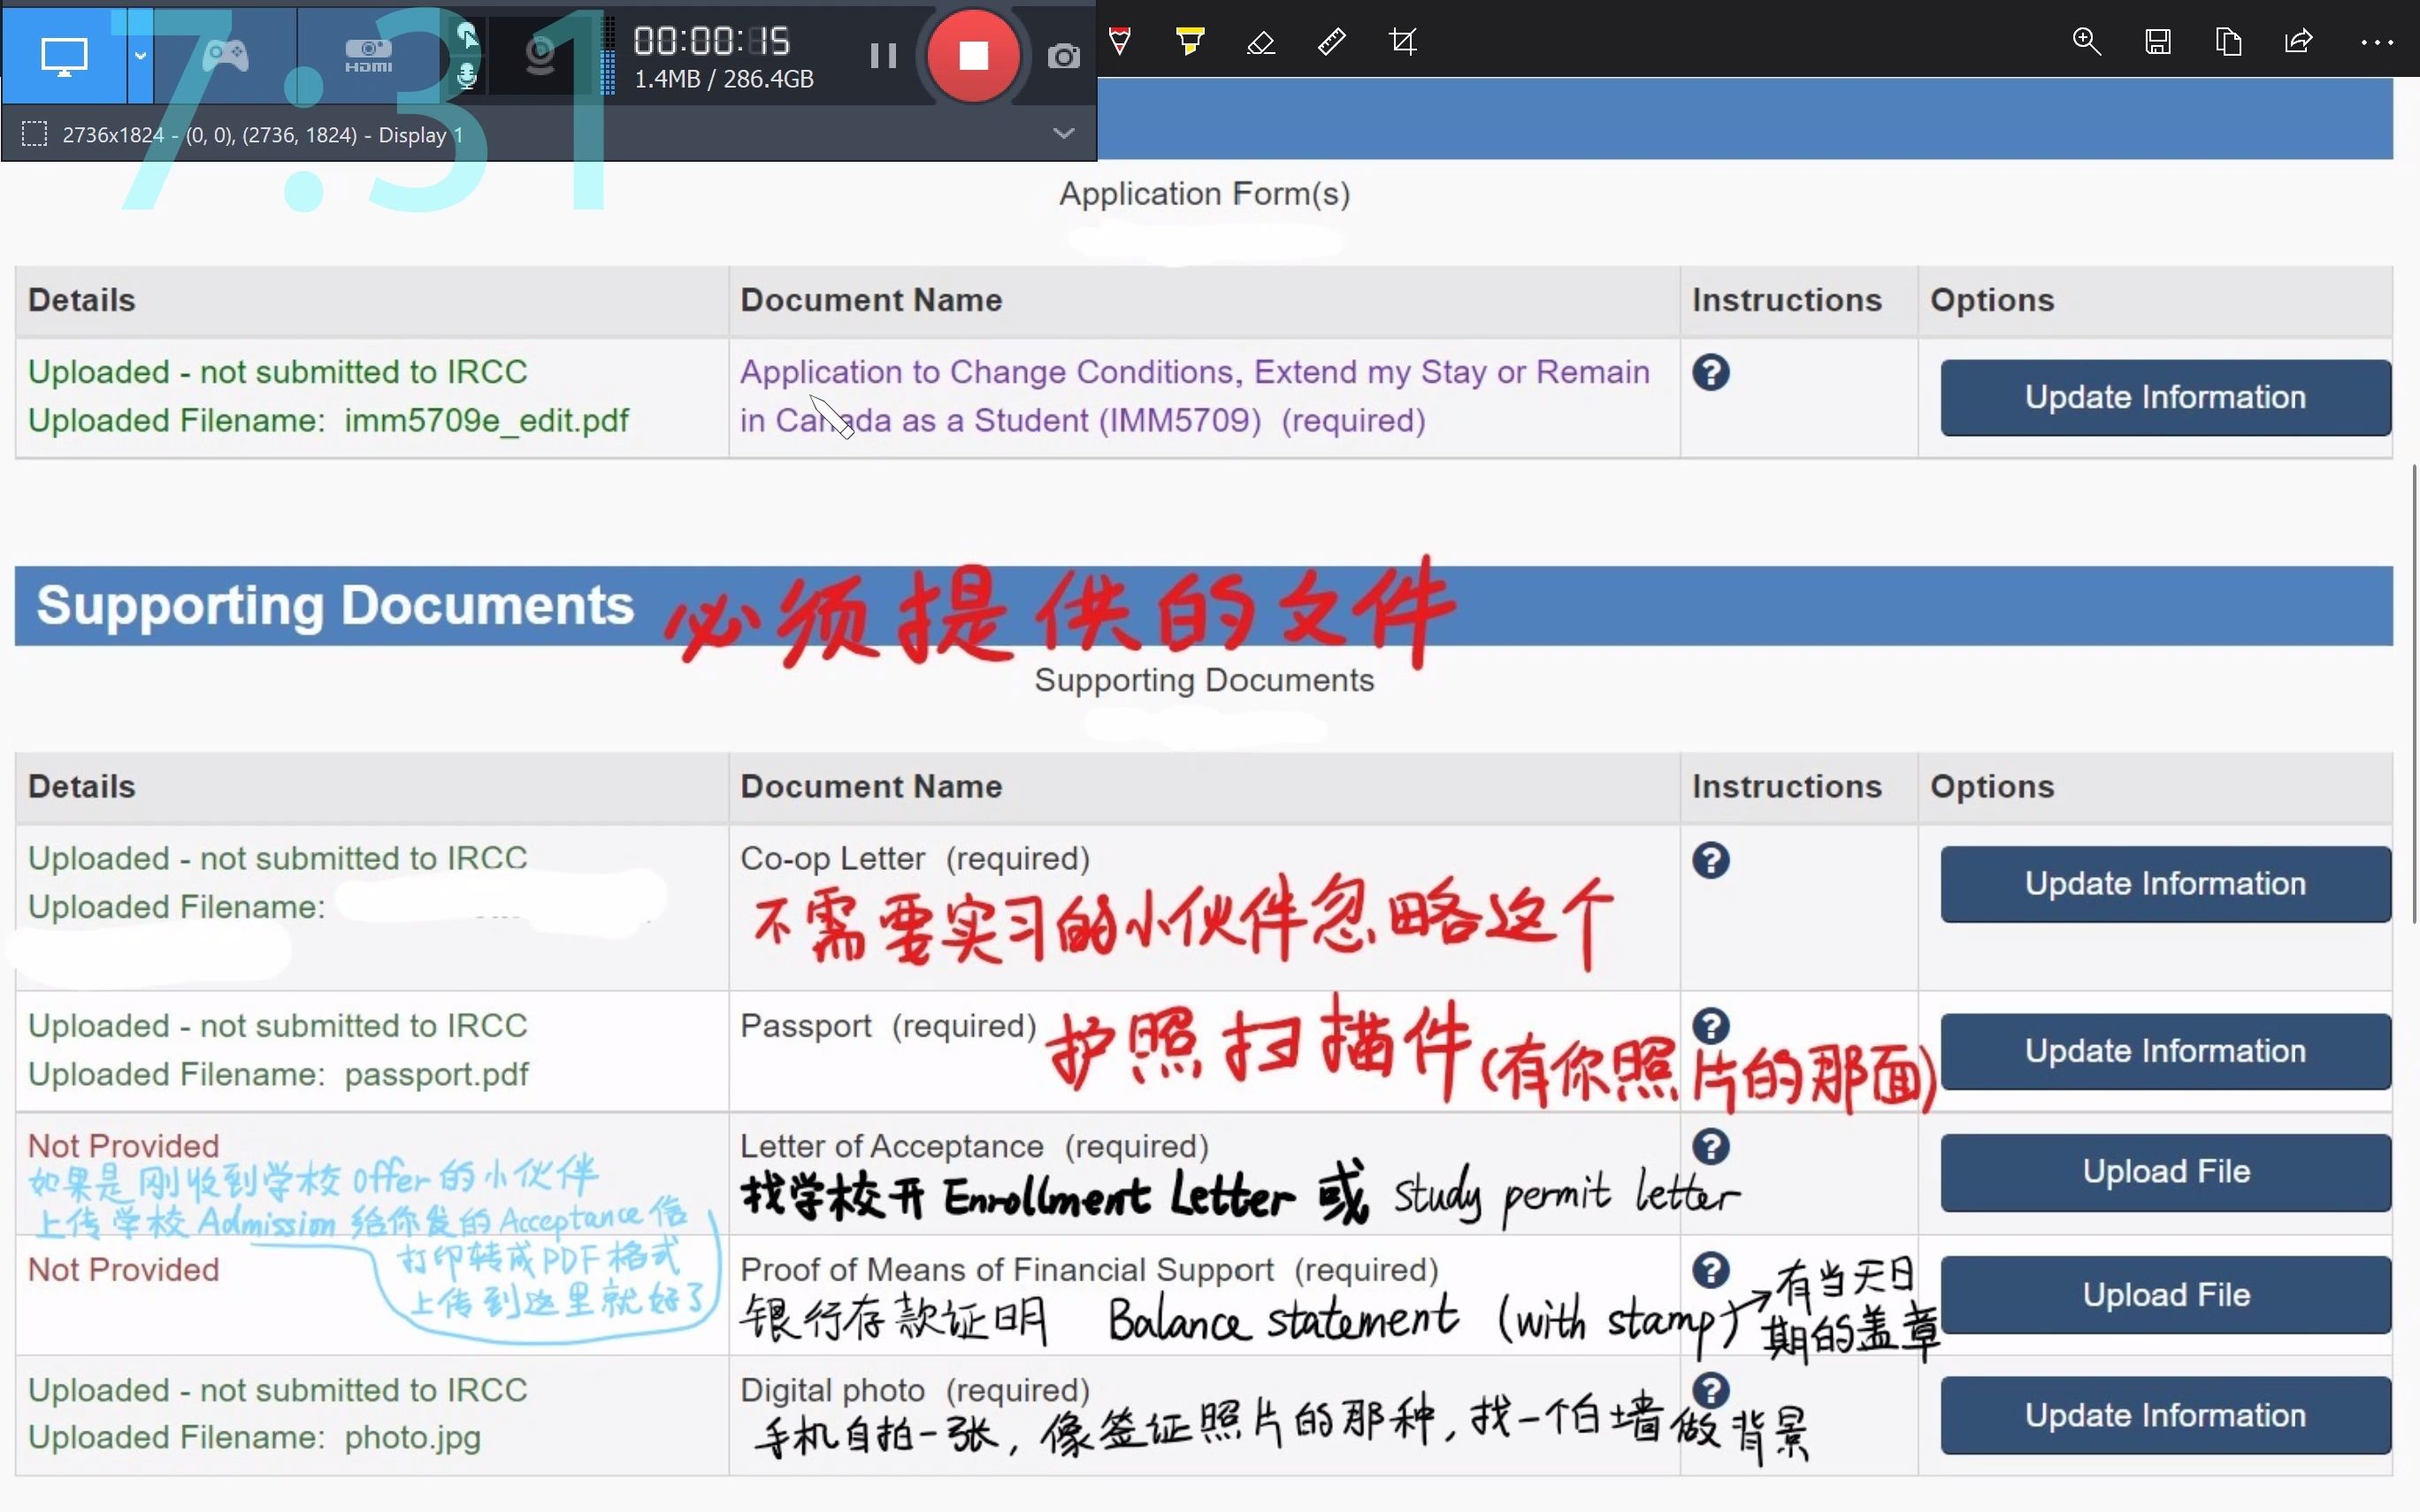The height and width of the screenshot is (1512, 2420).
Task: Select the ruler tool
Action: coord(1332,41)
